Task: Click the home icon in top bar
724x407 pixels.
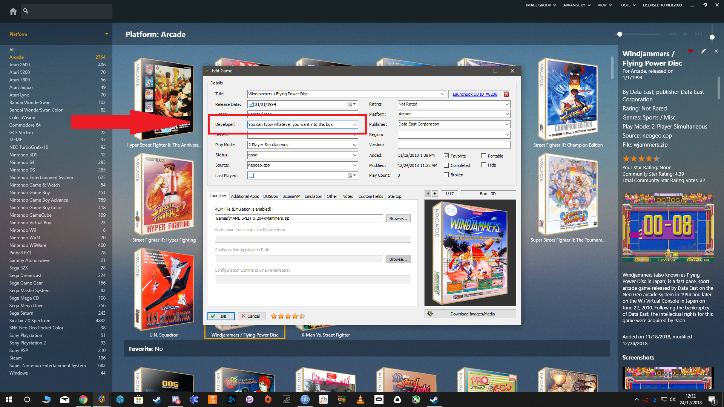Action: pyautogui.click(x=13, y=11)
